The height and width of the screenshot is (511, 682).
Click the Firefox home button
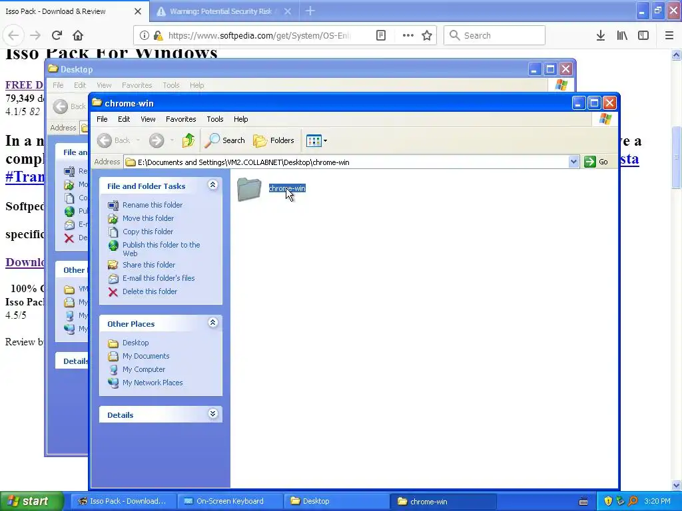pos(78,35)
